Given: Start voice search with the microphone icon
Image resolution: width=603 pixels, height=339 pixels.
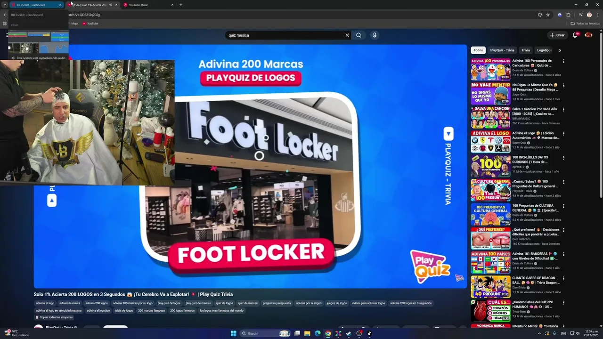Looking at the screenshot, I should (x=375, y=35).
